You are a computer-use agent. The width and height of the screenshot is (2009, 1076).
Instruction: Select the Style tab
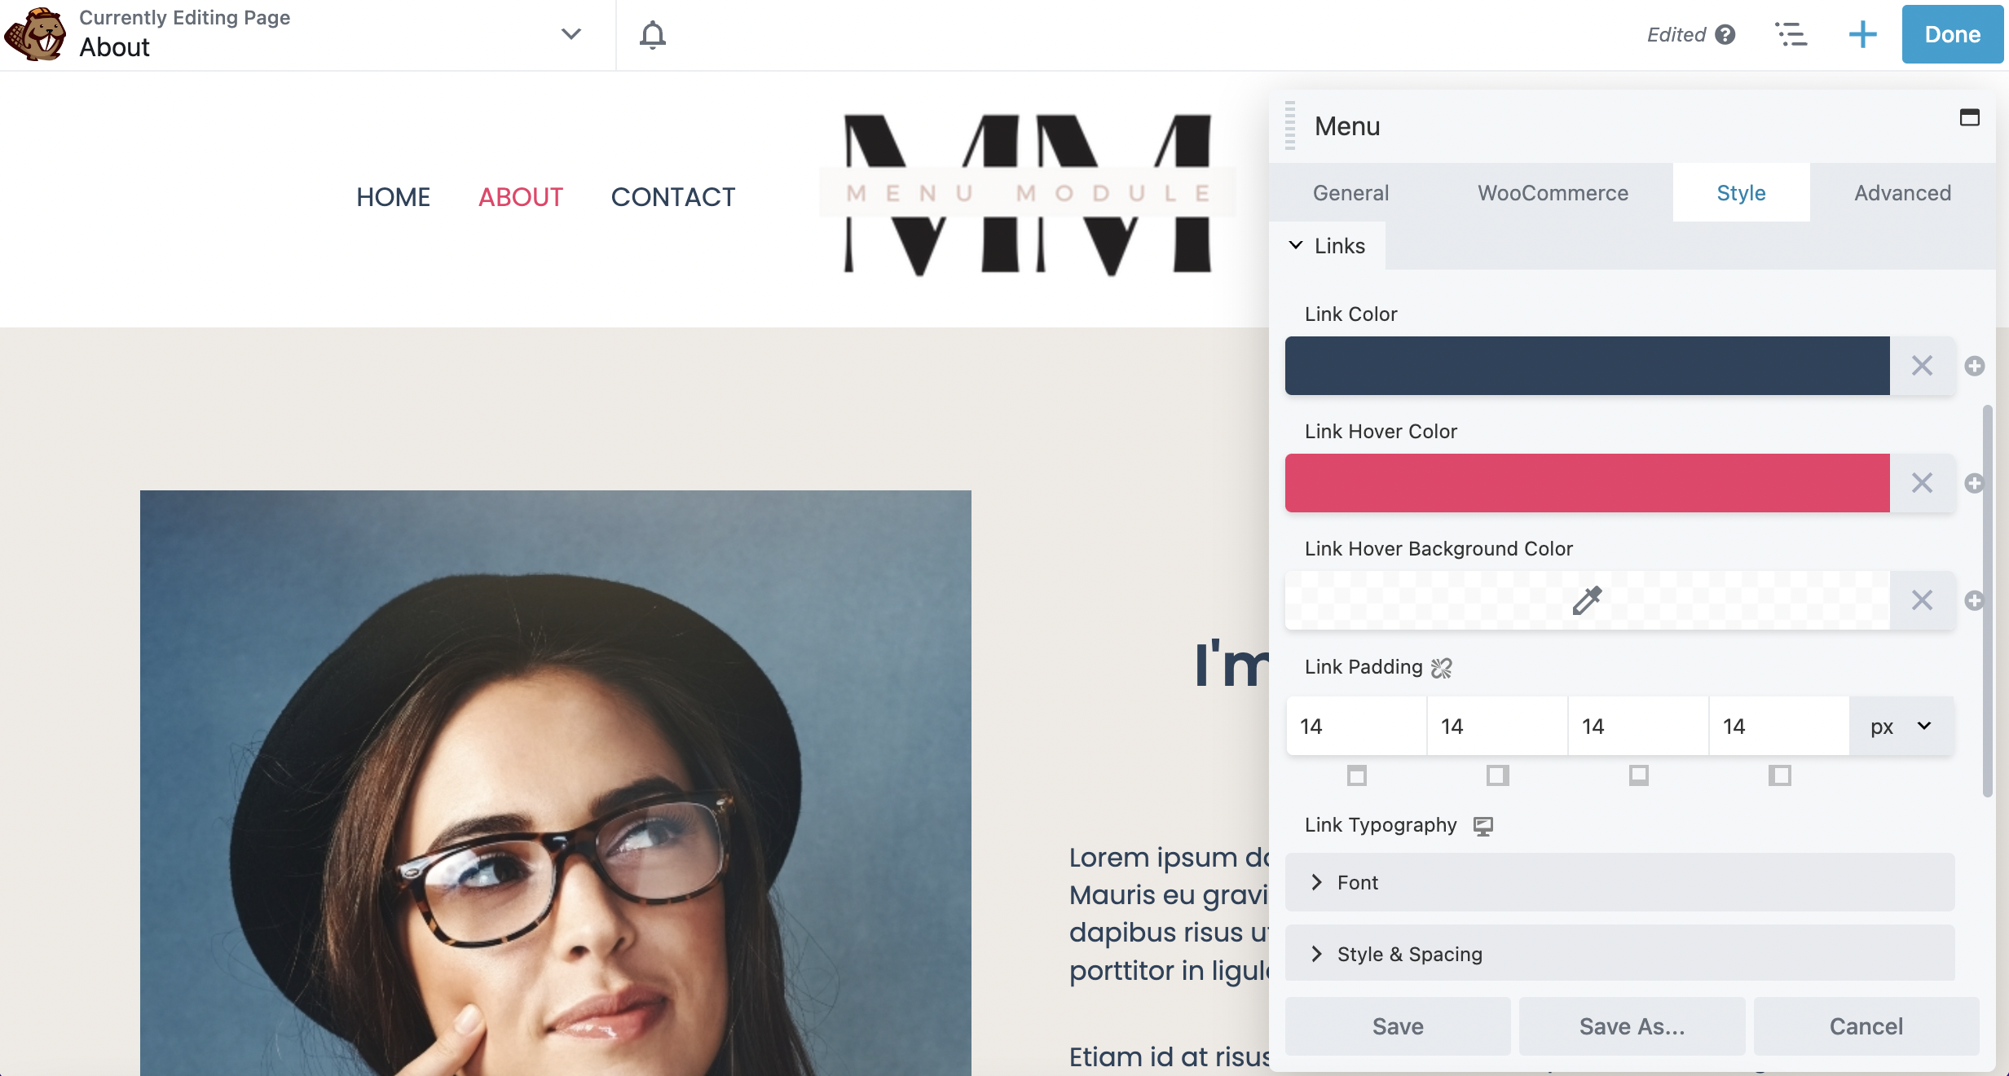point(1741,191)
